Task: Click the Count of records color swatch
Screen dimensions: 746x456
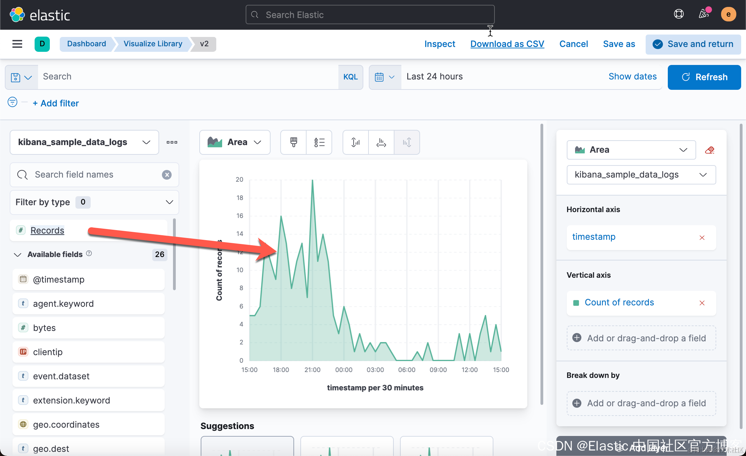Action: pos(576,303)
